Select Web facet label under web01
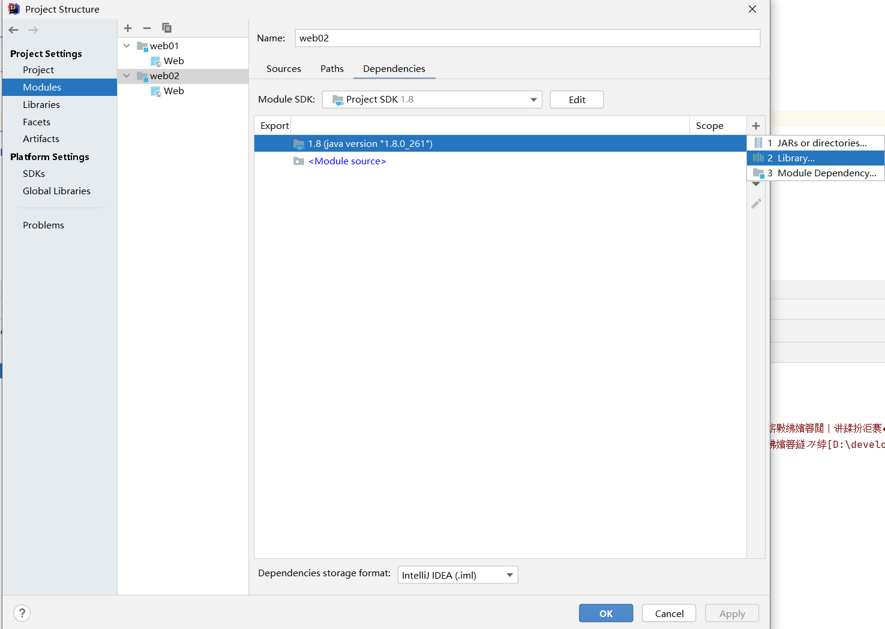The width and height of the screenshot is (885, 629). click(174, 61)
